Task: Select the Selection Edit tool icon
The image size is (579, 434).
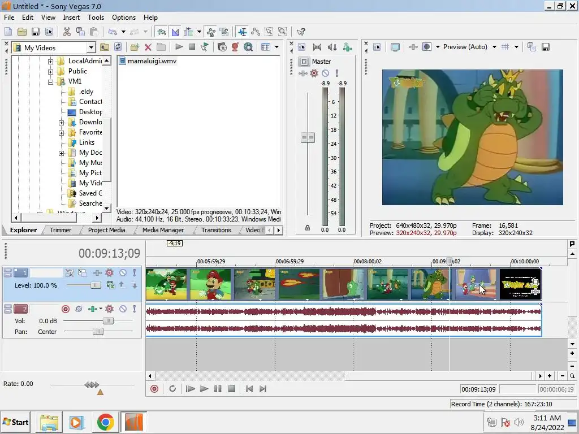Action: pos(269,32)
